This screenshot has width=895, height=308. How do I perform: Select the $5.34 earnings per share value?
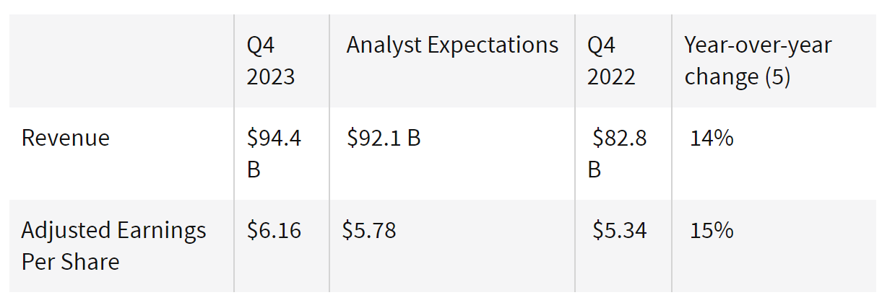click(x=619, y=230)
